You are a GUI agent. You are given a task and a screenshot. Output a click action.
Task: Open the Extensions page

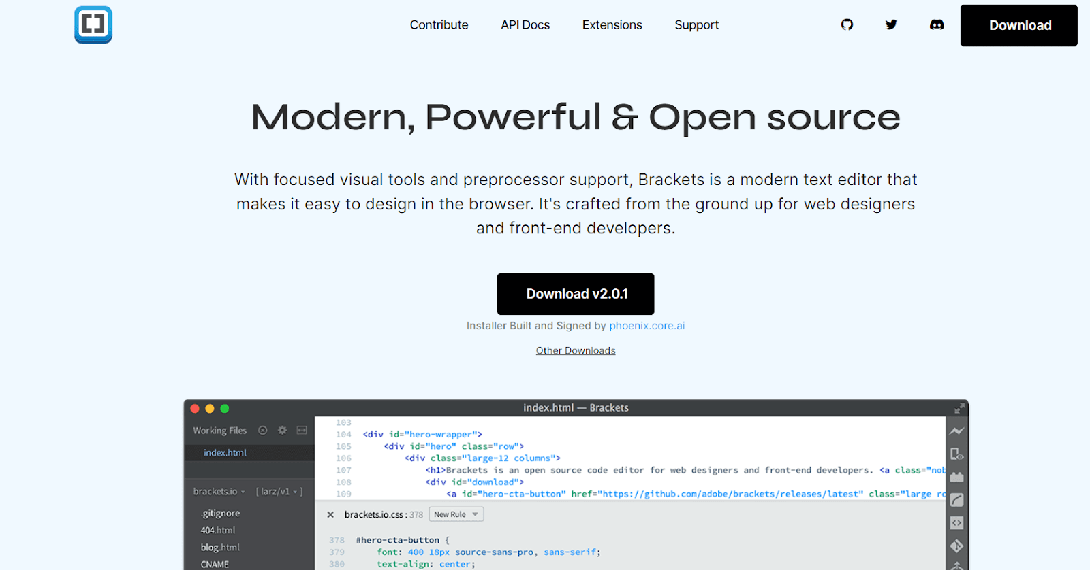point(612,25)
